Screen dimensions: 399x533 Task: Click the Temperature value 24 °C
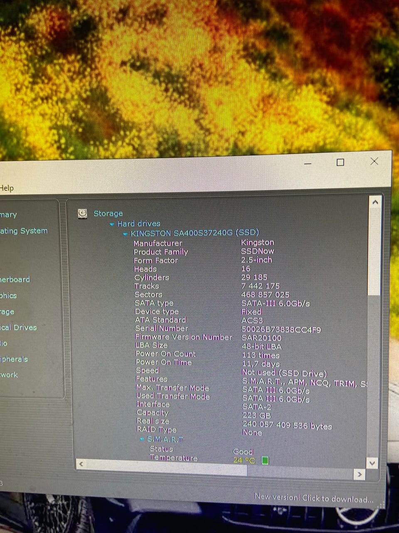[244, 461]
